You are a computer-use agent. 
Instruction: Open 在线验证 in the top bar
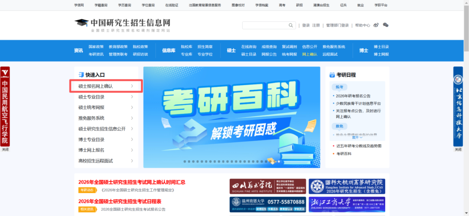tap(172, 5)
